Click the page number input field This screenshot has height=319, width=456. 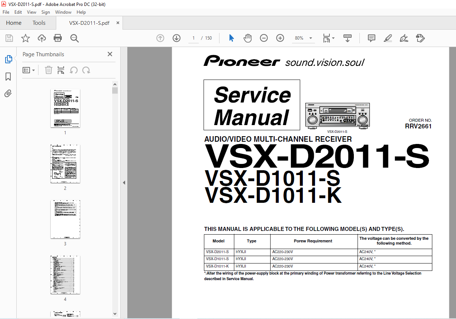coord(194,38)
